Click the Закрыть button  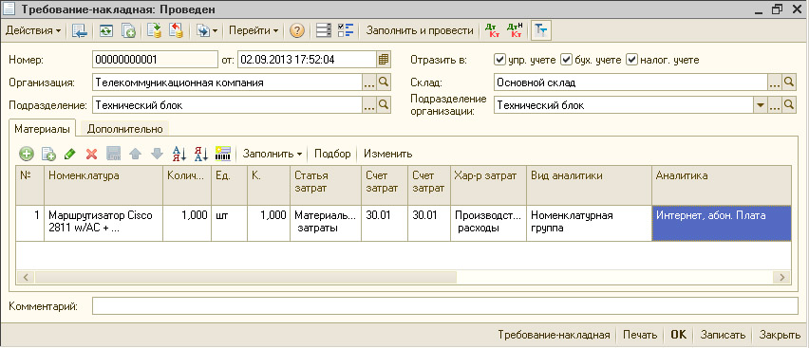point(780,335)
